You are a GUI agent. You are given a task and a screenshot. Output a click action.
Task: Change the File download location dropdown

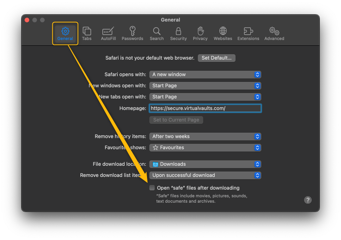click(x=205, y=164)
